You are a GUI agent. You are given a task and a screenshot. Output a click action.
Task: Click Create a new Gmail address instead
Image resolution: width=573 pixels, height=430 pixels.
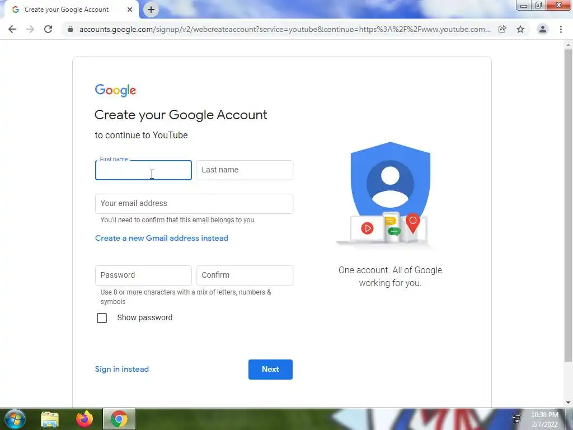tap(162, 238)
